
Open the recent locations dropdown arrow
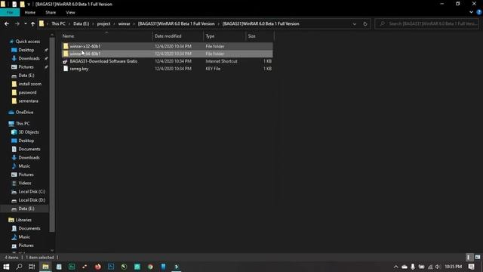click(x=25, y=23)
